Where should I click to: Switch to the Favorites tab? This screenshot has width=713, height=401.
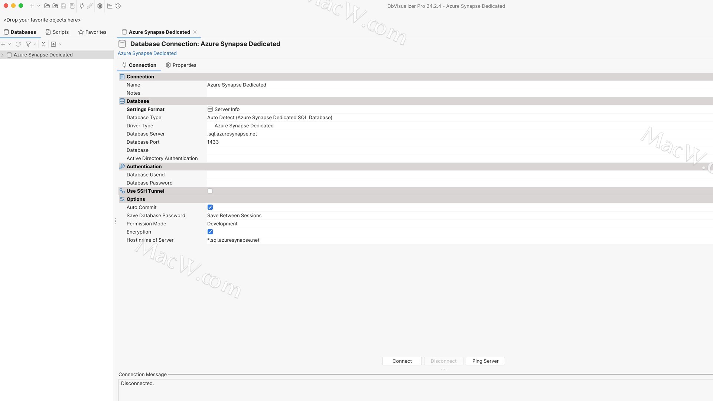[x=92, y=32]
